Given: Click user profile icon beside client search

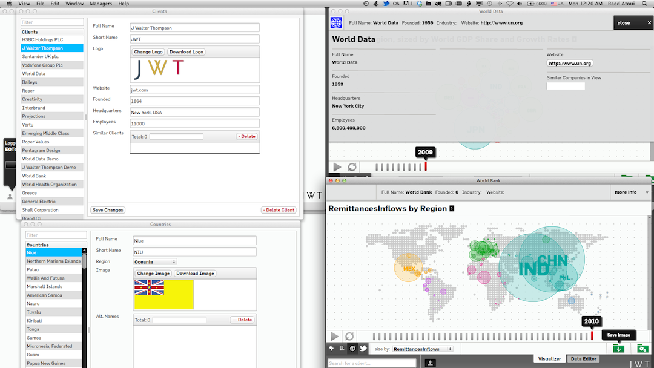Looking at the screenshot, I should coord(431,363).
